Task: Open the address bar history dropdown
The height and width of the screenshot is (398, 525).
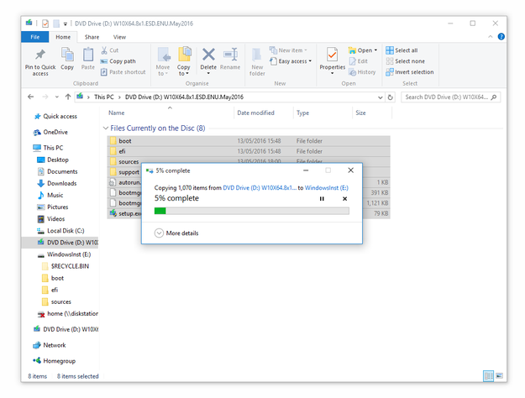Action: click(x=381, y=97)
